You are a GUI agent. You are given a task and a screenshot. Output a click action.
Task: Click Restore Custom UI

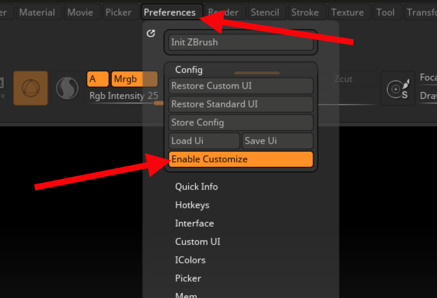pos(241,86)
